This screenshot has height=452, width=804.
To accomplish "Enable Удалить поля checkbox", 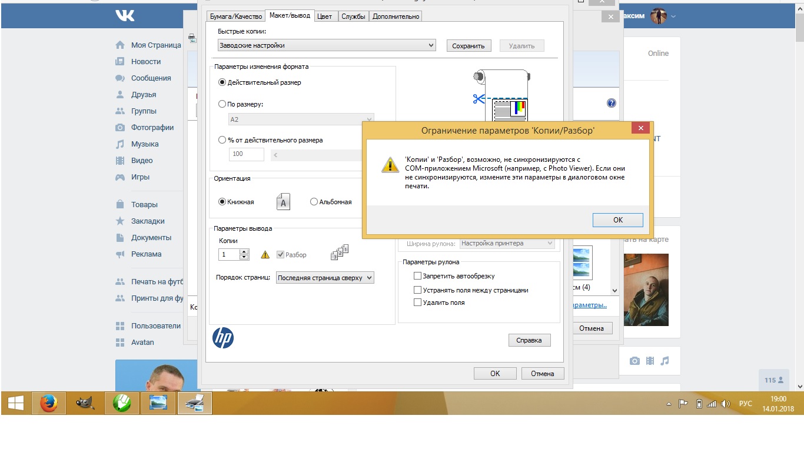I will pyautogui.click(x=418, y=303).
